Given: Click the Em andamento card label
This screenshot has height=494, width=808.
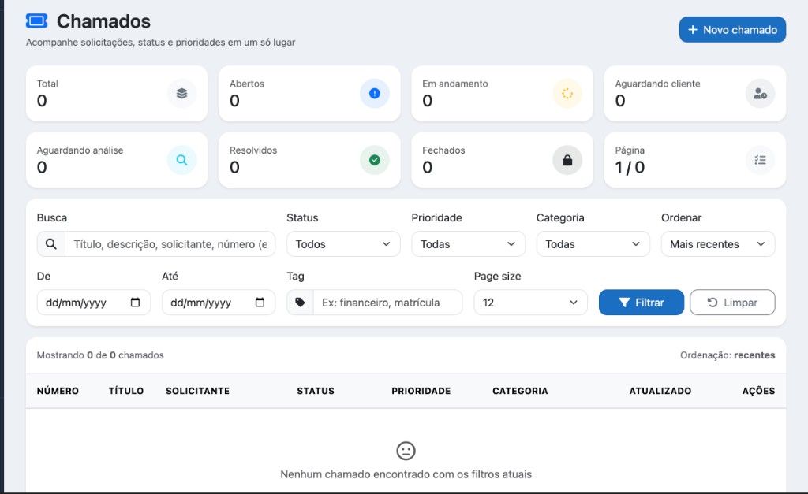Looking at the screenshot, I should (455, 84).
